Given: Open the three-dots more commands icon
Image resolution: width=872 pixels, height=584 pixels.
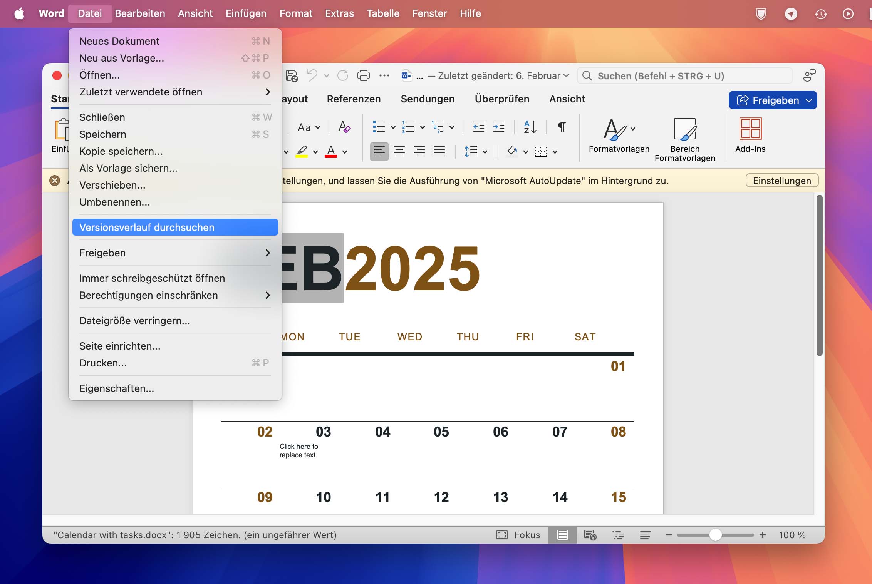Looking at the screenshot, I should click(384, 76).
